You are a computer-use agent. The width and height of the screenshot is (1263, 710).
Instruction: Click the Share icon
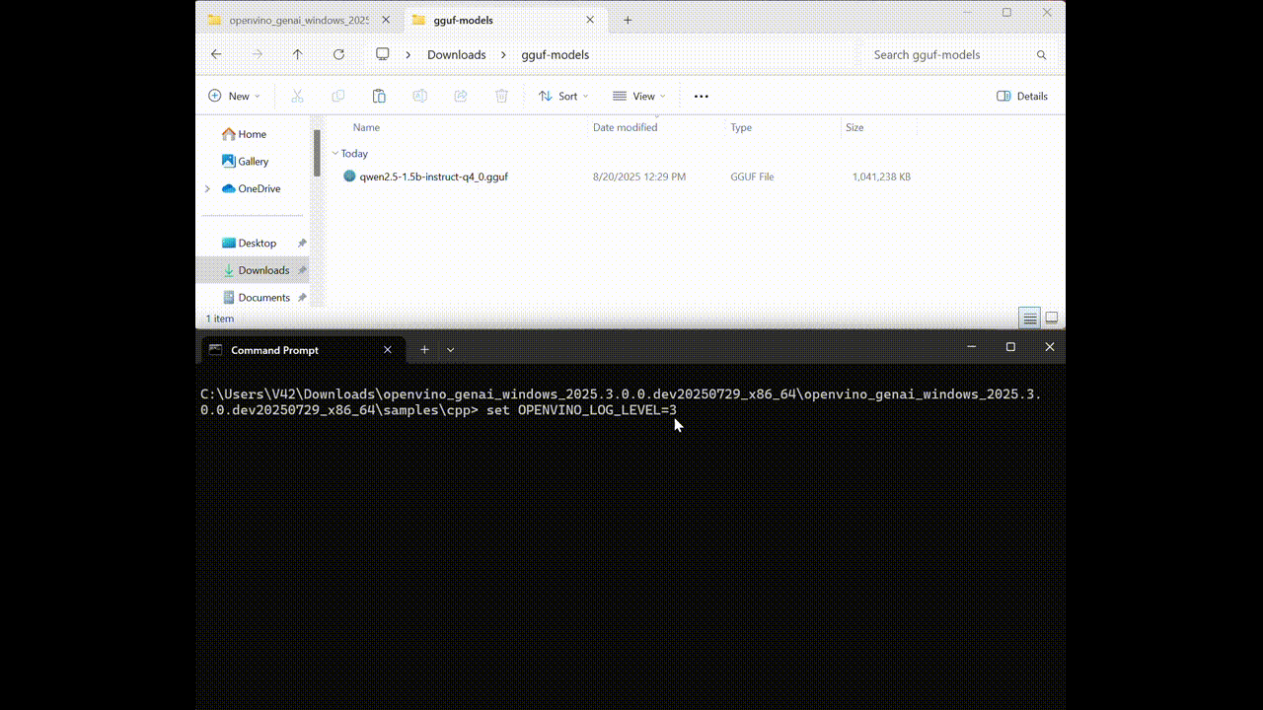point(461,96)
